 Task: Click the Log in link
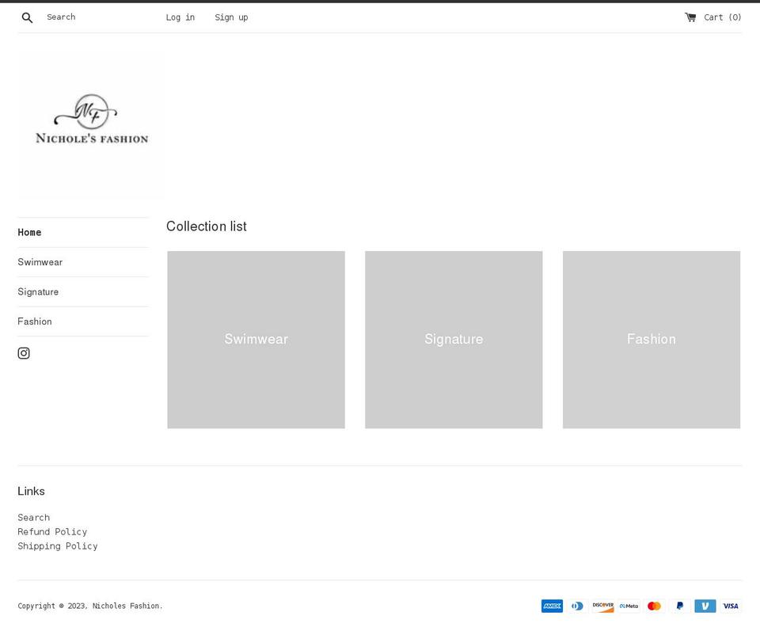click(180, 17)
